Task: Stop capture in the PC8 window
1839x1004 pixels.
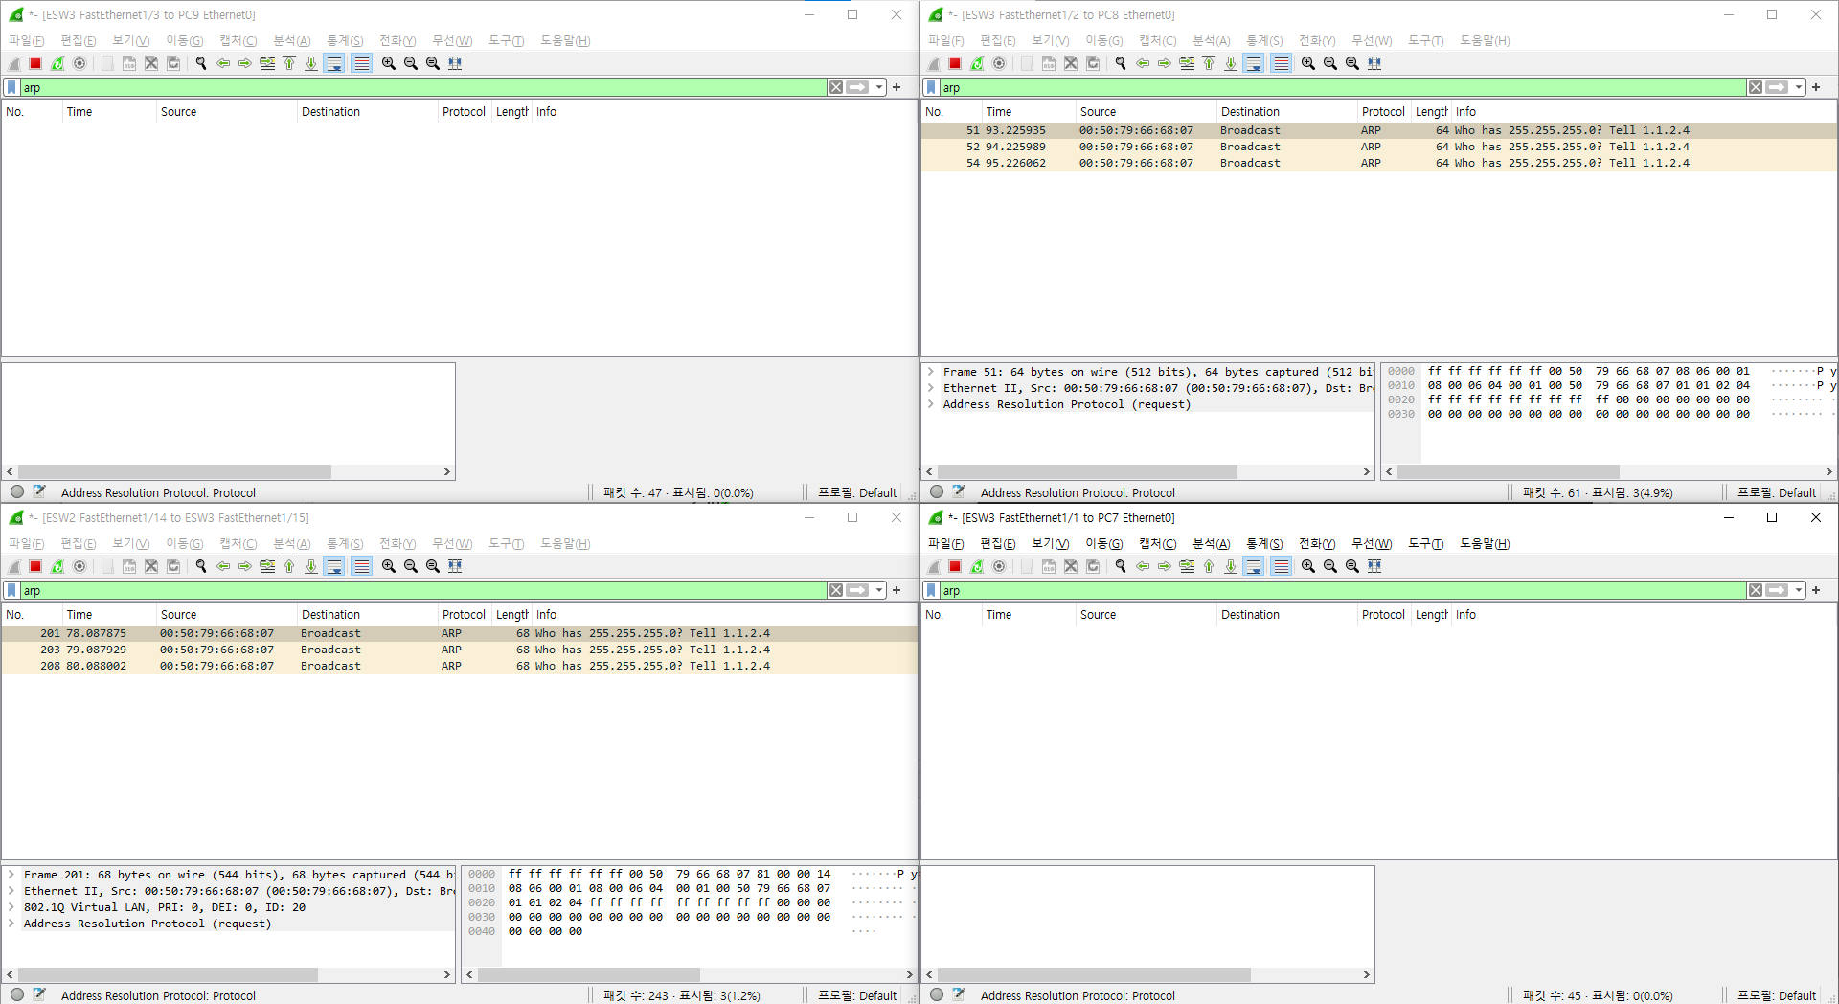Action: [955, 63]
